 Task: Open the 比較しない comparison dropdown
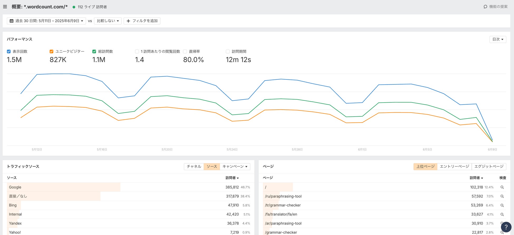click(x=108, y=21)
